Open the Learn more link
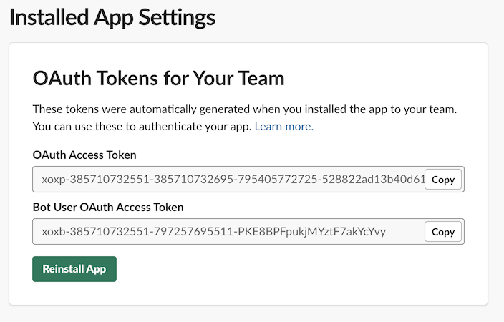Image resolution: width=504 pixels, height=322 pixels. 283,126
